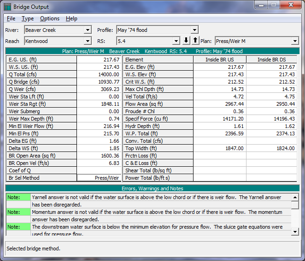The height and width of the screenshot is (261, 305).
Task: Select the Q Total value 14000.00 cell
Action: pos(99,74)
